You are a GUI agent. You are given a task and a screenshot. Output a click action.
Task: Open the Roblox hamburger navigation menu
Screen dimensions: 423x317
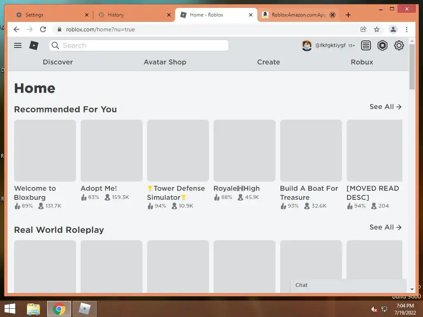point(18,45)
